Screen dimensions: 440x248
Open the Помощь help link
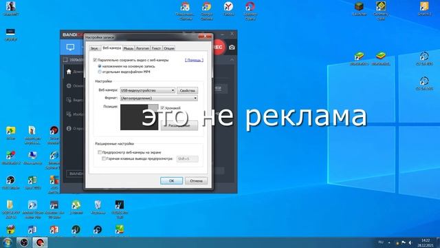point(194,60)
